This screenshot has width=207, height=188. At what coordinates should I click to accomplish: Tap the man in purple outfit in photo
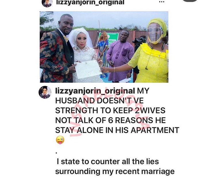click(120, 56)
